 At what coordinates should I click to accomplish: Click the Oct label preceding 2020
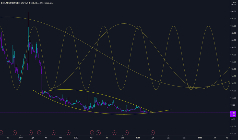click(61, 138)
